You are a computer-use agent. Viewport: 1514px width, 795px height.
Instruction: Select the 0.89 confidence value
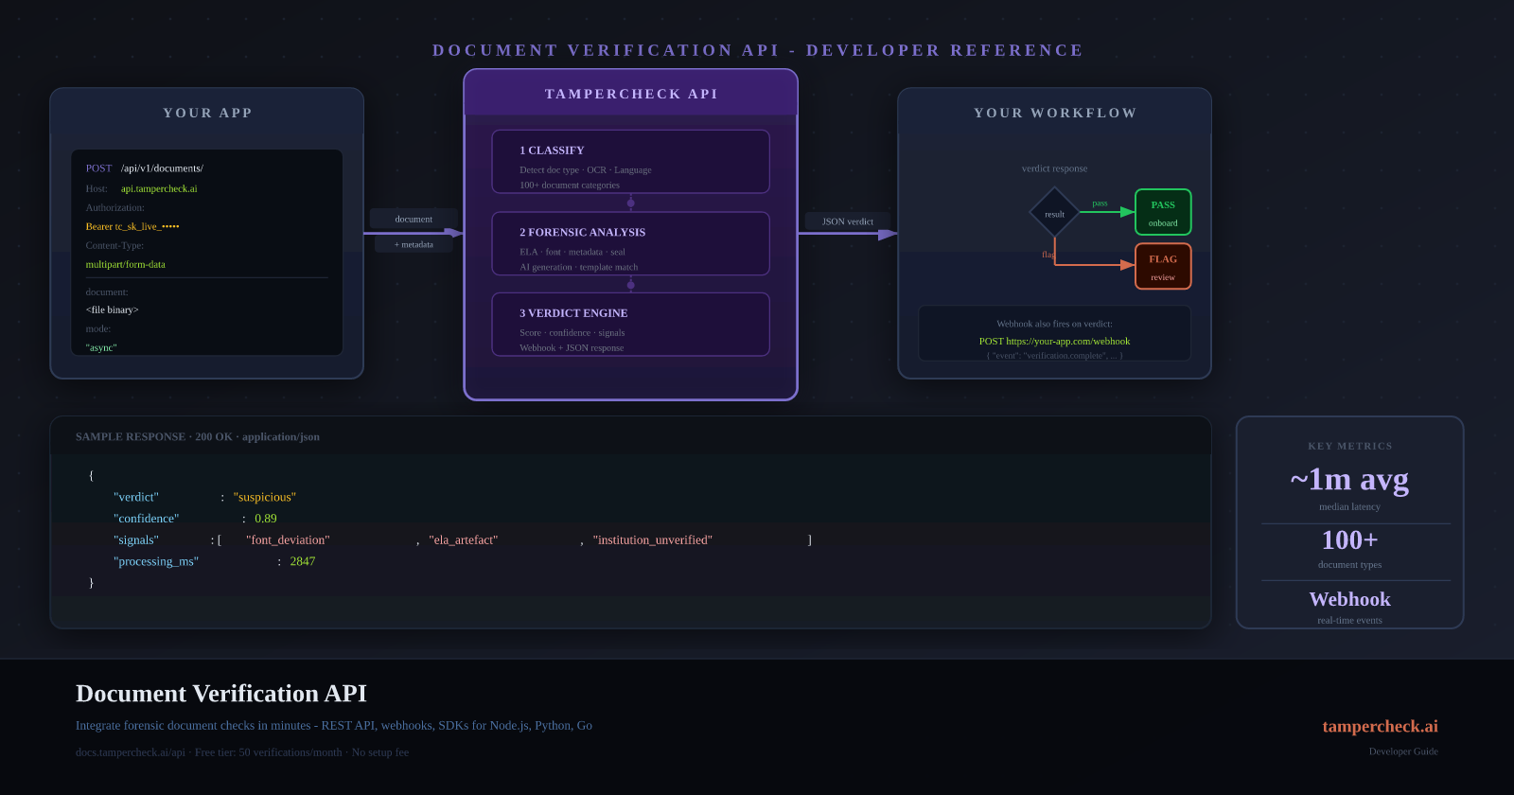pyautogui.click(x=266, y=519)
